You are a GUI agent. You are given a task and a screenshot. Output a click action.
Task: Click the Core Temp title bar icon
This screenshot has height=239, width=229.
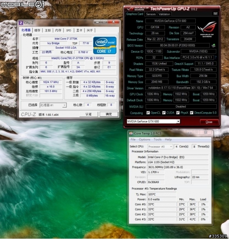point(131,133)
